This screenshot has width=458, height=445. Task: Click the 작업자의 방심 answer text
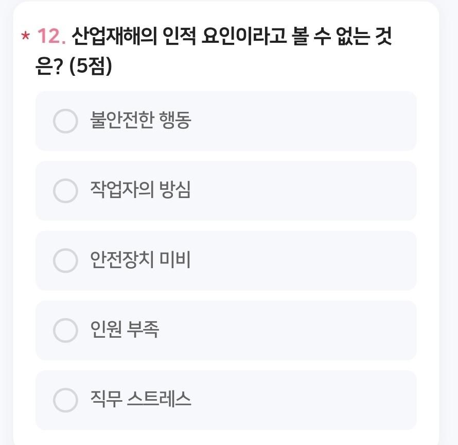140,191
